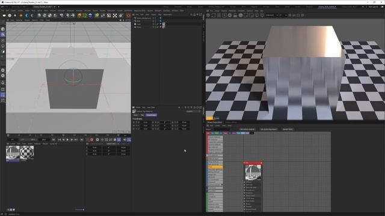This screenshot has width=385, height=216.
Task: Jump to the end of the animation
Action: [82, 140]
